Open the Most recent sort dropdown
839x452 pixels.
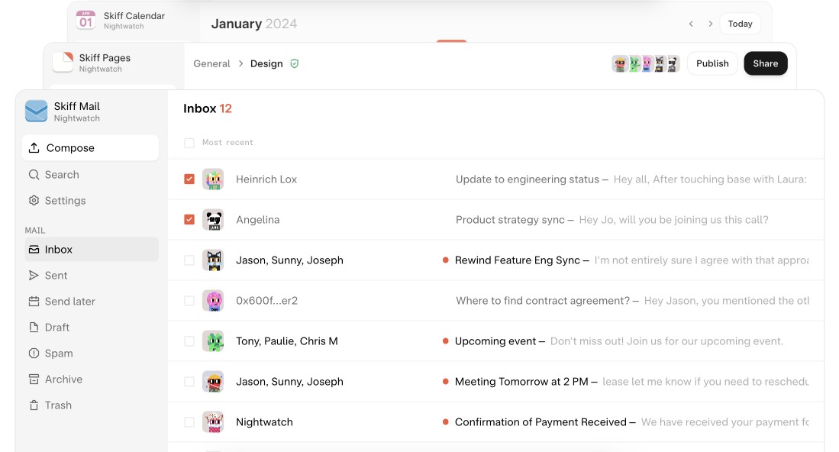tap(227, 142)
